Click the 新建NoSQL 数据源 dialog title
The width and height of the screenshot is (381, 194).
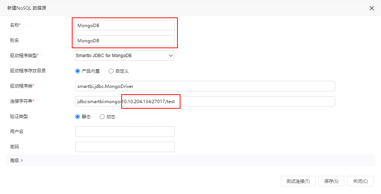pyautogui.click(x=27, y=8)
